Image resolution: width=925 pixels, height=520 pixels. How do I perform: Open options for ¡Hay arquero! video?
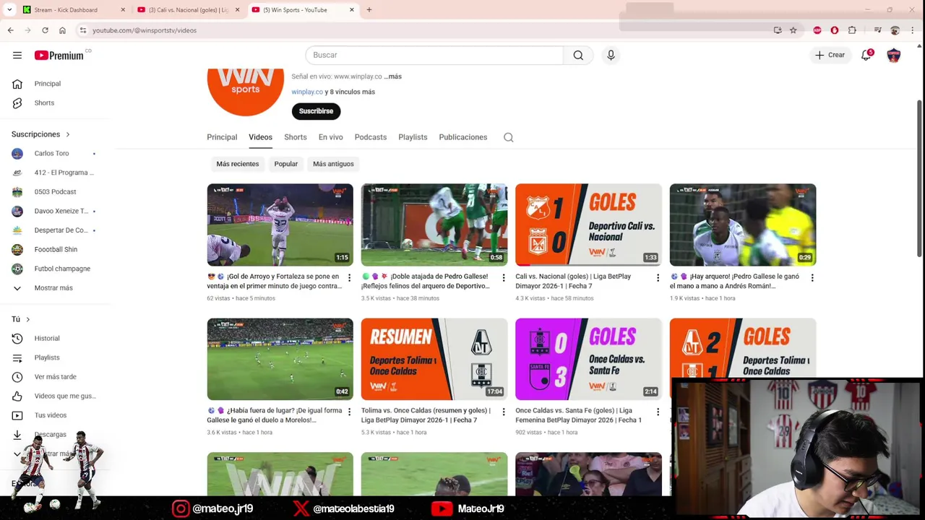tap(812, 278)
